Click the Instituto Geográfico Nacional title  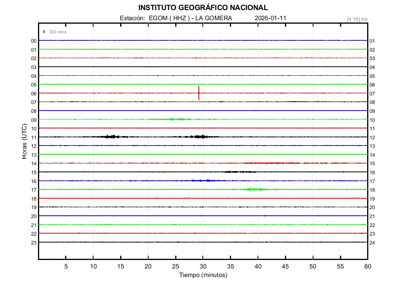[203, 8]
